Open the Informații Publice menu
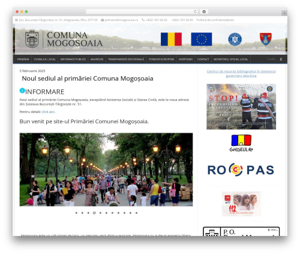Image resolution: width=300 pixels, height=254 pixels. [73, 59]
